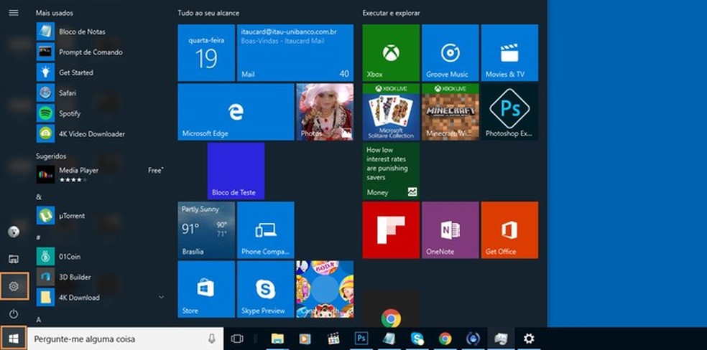Open the Get Office tile
This screenshot has height=350, width=707.
(509, 230)
